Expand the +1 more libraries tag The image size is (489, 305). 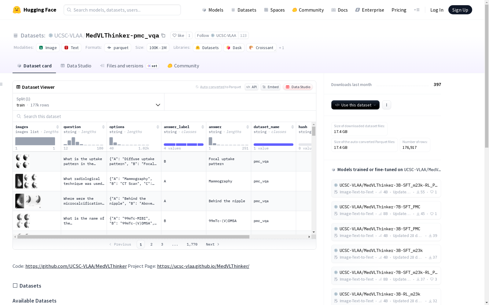pyautogui.click(x=281, y=48)
